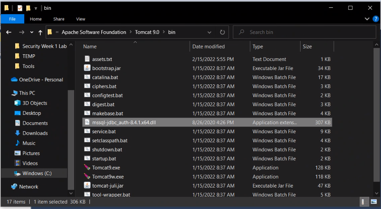The height and width of the screenshot is (209, 381).
Task: Click the Refresh button beside address bar
Action: click(222, 32)
